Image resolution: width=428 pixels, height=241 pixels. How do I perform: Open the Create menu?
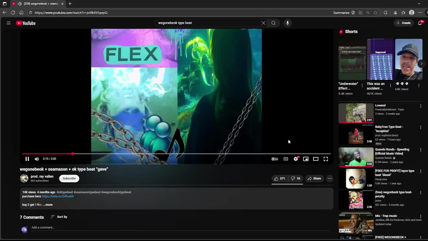tap(403, 23)
